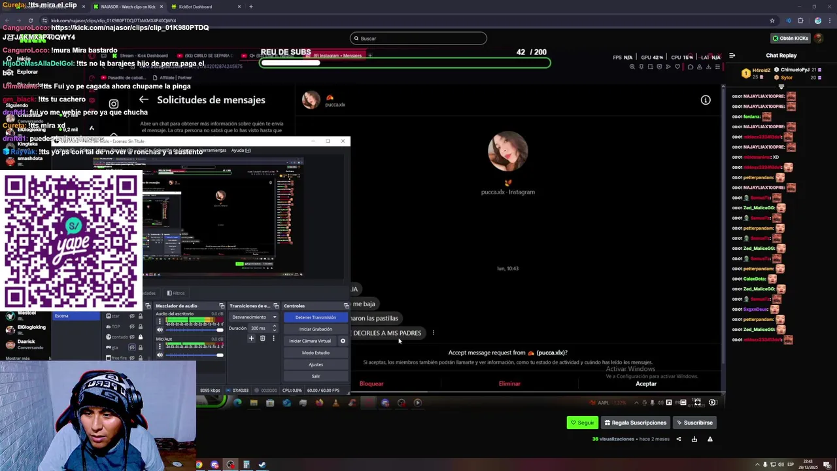Adjust the Audio del escritorio volume slider
Screen dimensions: 837x471
click(194, 330)
